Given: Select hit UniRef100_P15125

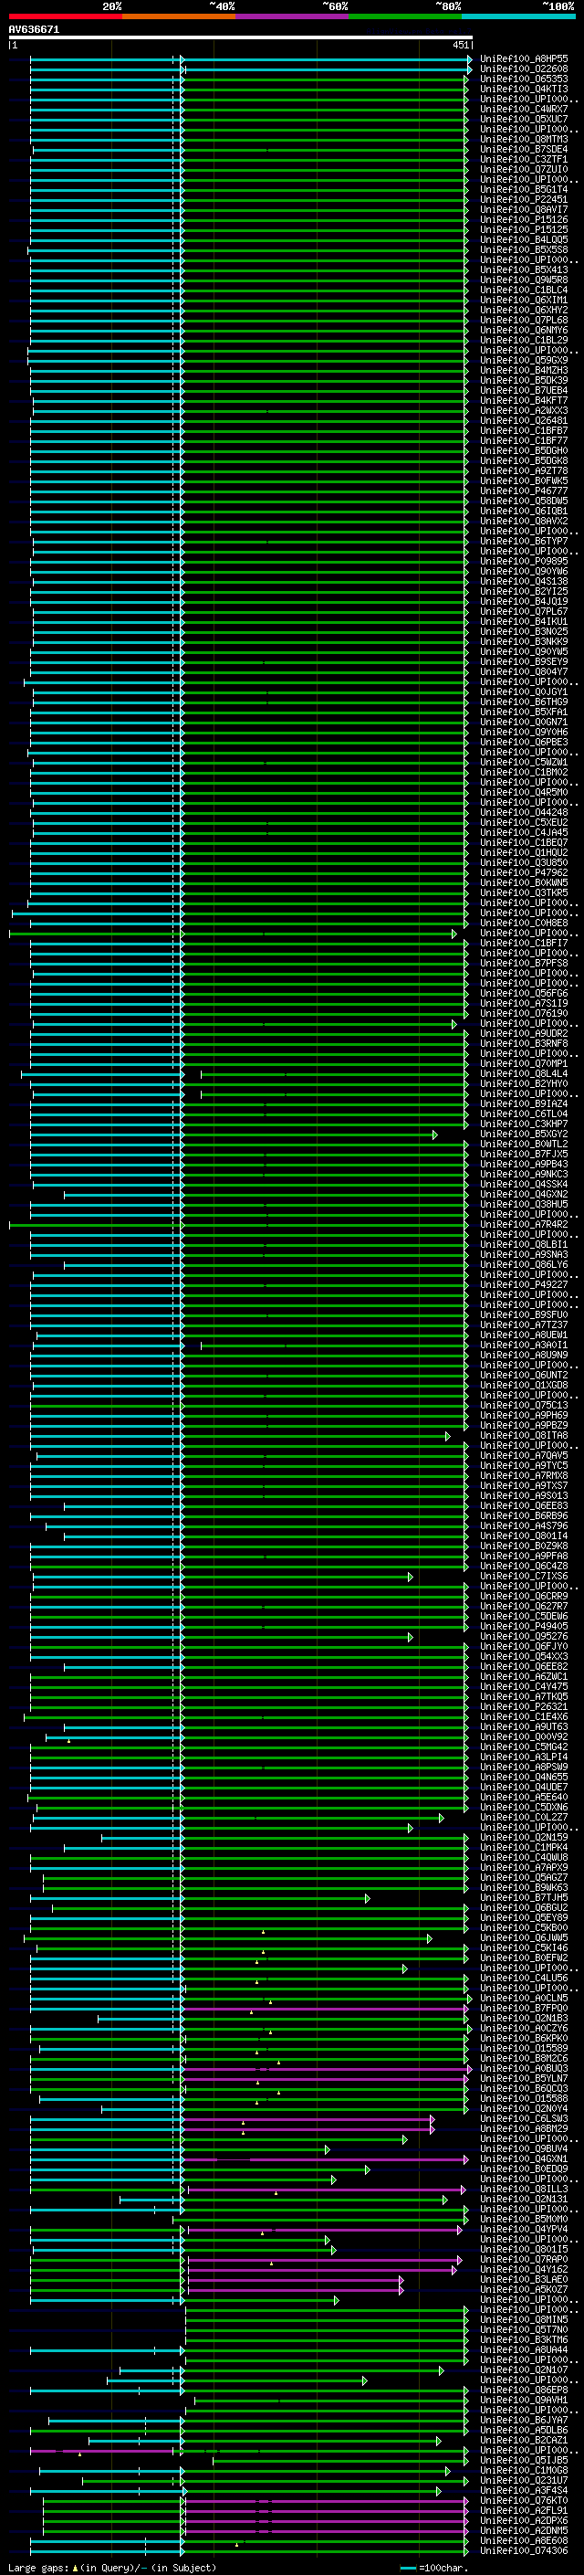Looking at the screenshot, I should click(x=524, y=229).
